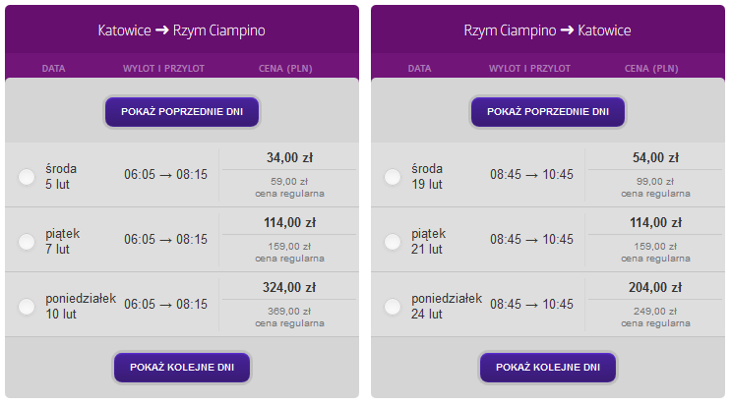Click the 114,00 zł price on 7 lut
This screenshot has height=405, width=731.
pyautogui.click(x=289, y=222)
